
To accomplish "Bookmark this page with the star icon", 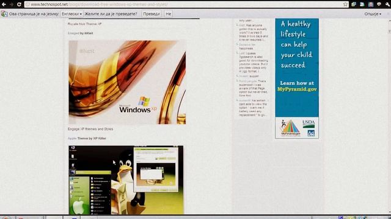I will pyautogui.click(x=345, y=4).
